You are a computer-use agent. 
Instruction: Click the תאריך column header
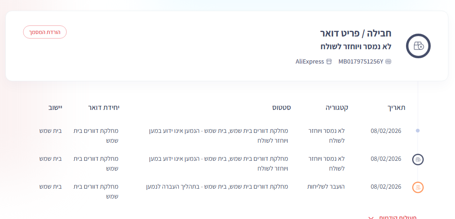[x=397, y=108]
